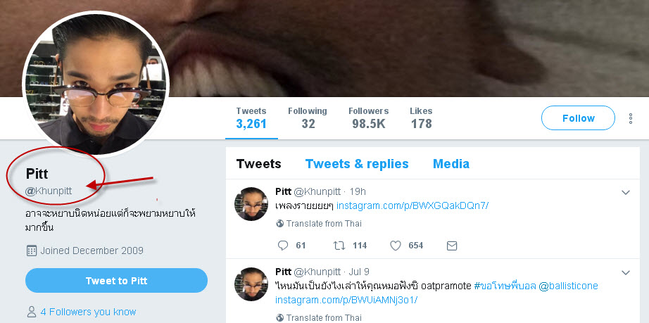649x323 pixels.
Task: Open the large Pitt profile photo
Action: tap(96, 84)
